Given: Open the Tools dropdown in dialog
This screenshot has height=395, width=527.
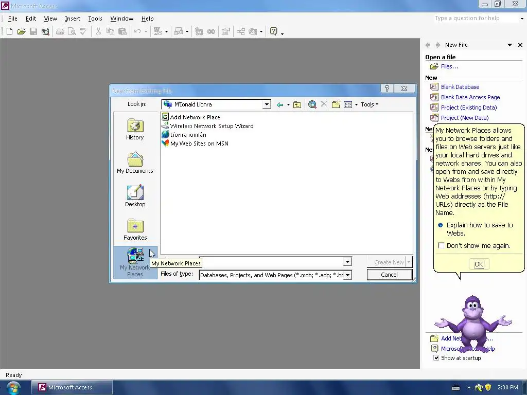Looking at the screenshot, I should click(x=370, y=104).
